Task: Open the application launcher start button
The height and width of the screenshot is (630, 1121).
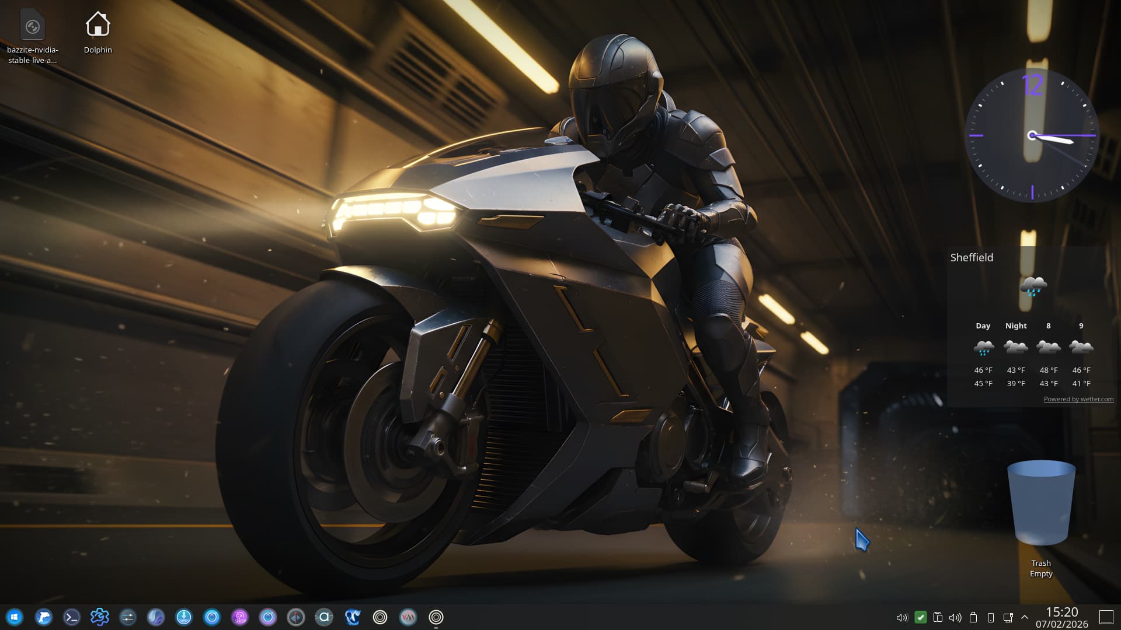Action: [14, 617]
